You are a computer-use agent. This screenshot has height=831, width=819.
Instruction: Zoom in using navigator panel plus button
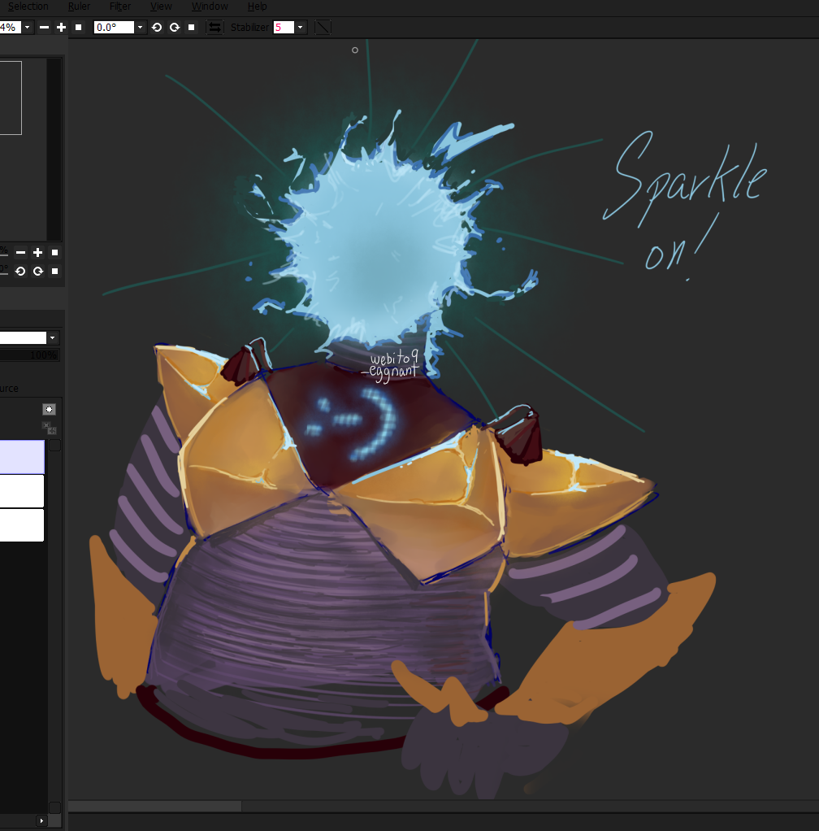point(37,253)
